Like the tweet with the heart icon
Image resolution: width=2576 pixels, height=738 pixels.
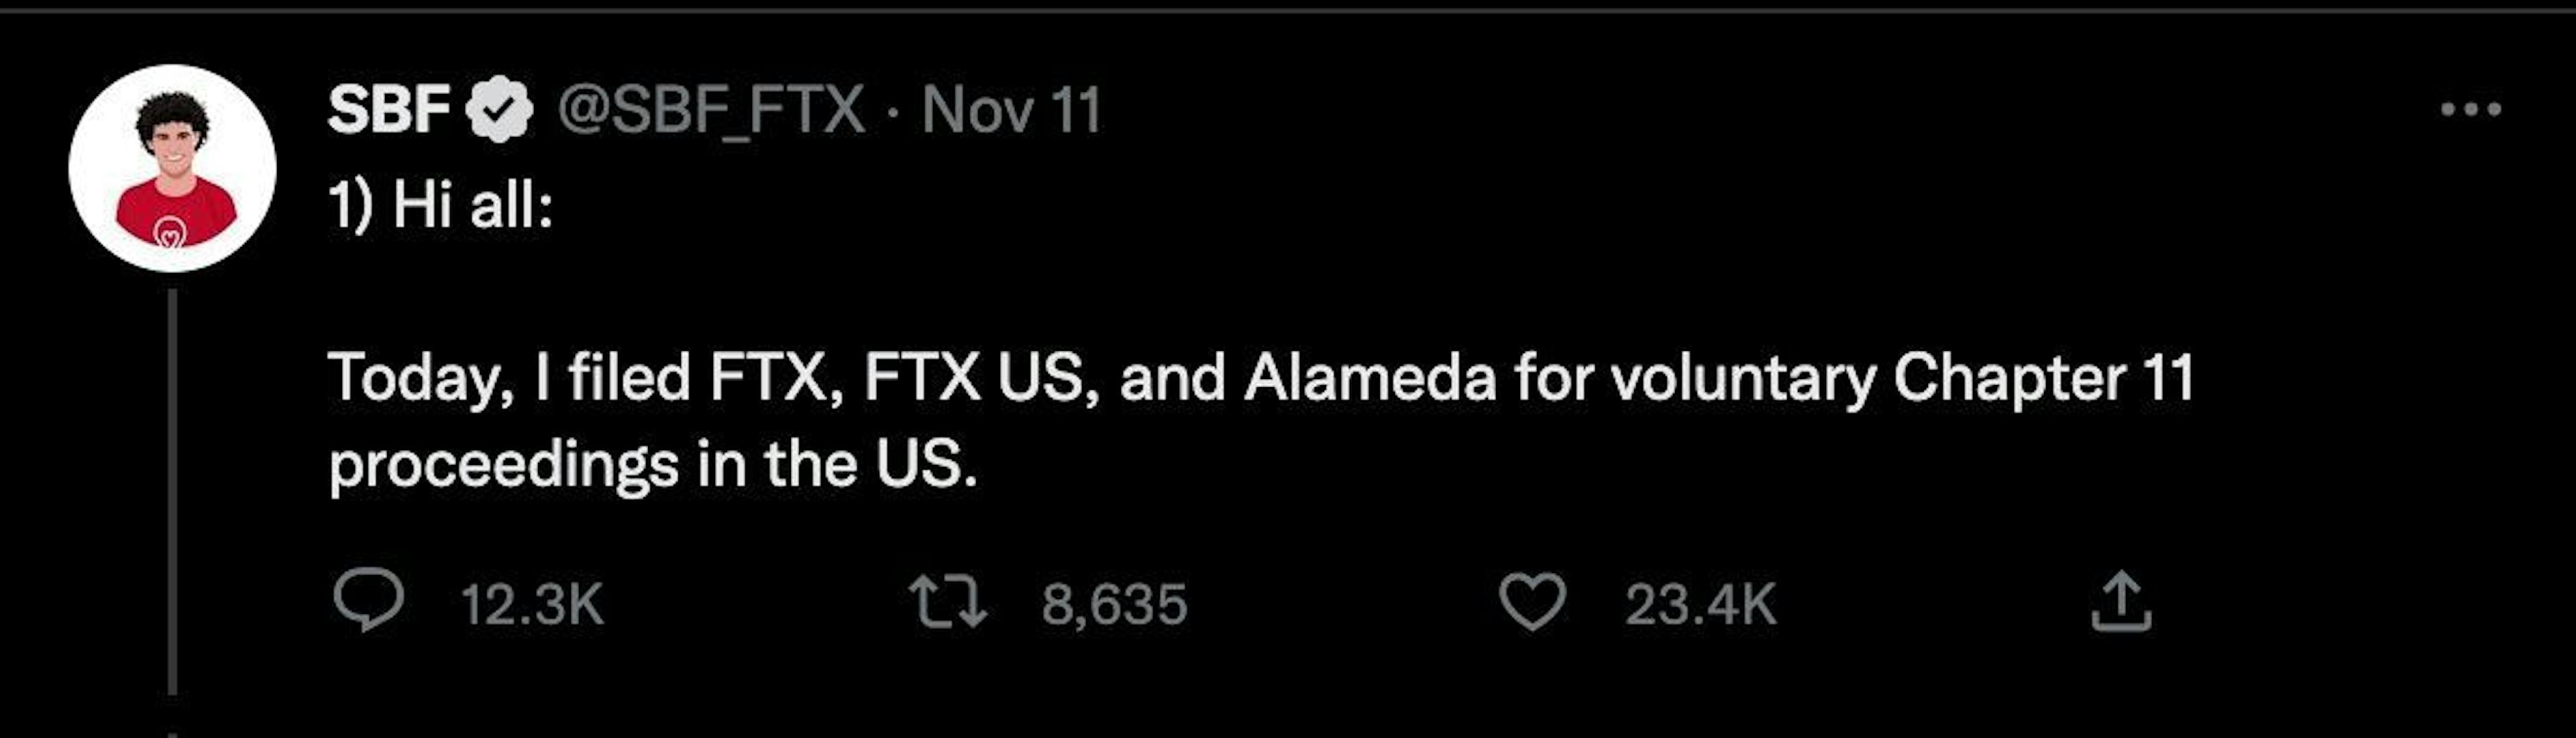(1531, 603)
